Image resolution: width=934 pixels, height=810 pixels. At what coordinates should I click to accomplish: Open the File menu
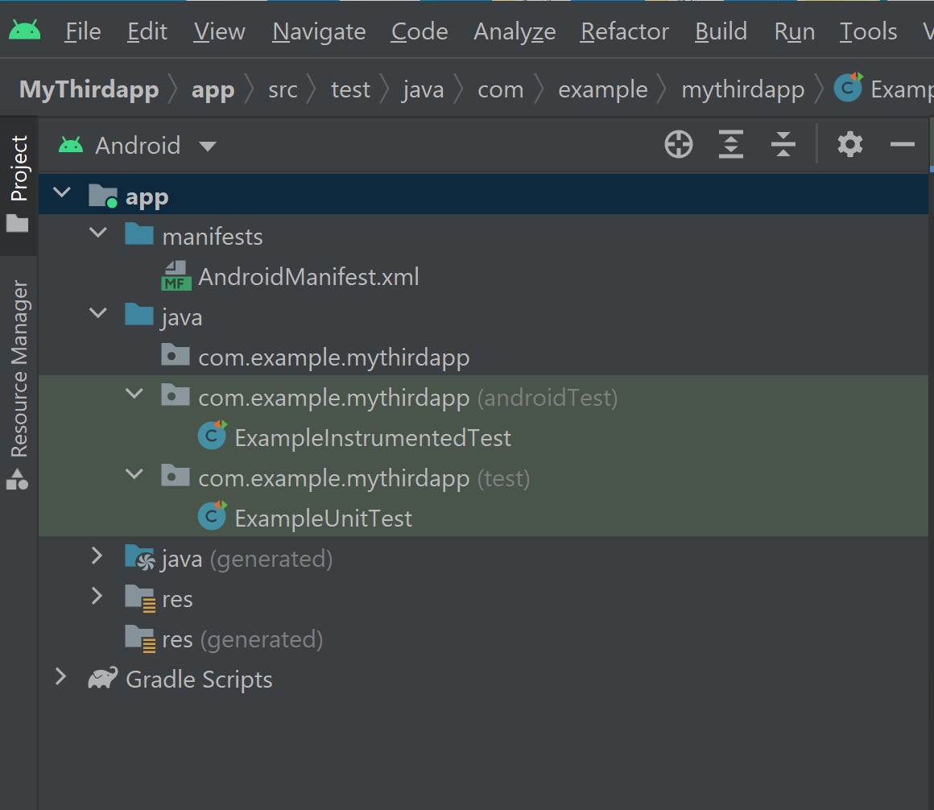coord(83,31)
